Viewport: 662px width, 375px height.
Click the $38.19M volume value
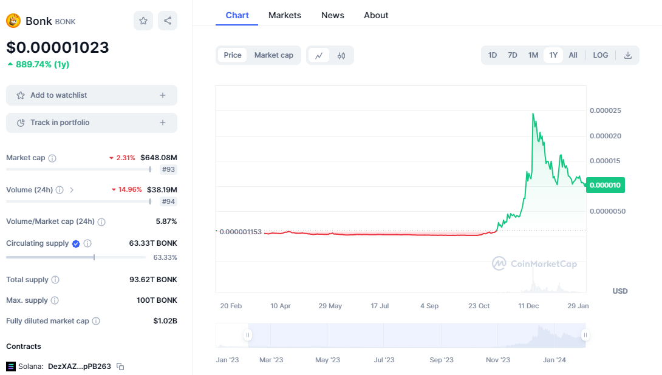(162, 190)
